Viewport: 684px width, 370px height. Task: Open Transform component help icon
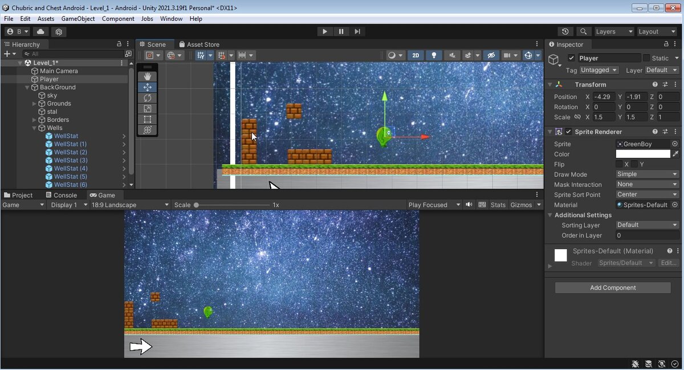click(x=655, y=84)
